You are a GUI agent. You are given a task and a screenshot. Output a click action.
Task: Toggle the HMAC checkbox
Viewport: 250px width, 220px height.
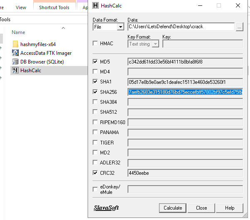click(x=95, y=43)
